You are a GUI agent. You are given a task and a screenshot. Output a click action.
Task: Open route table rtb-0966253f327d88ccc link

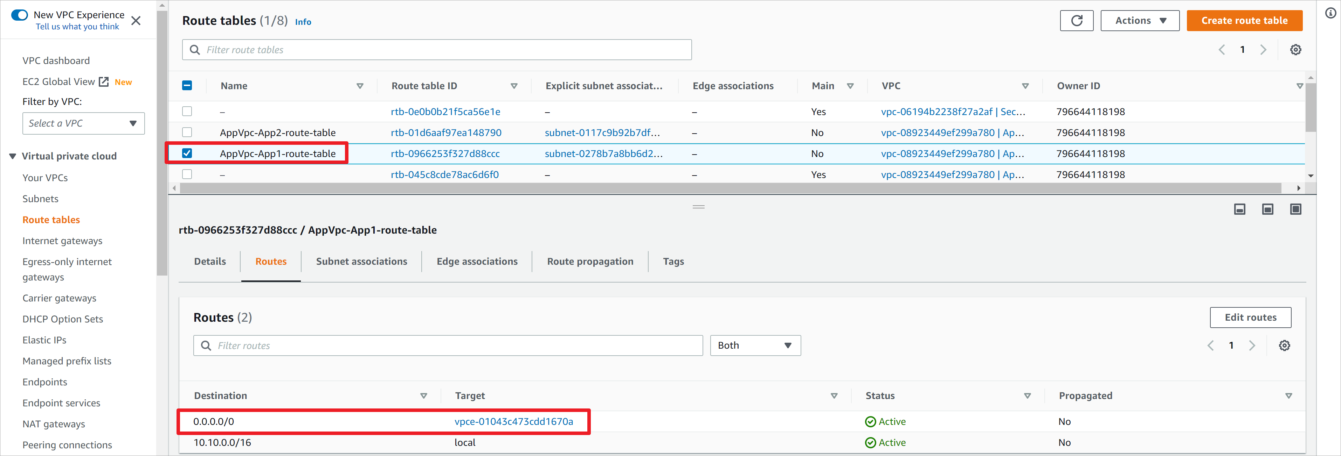pyautogui.click(x=445, y=154)
